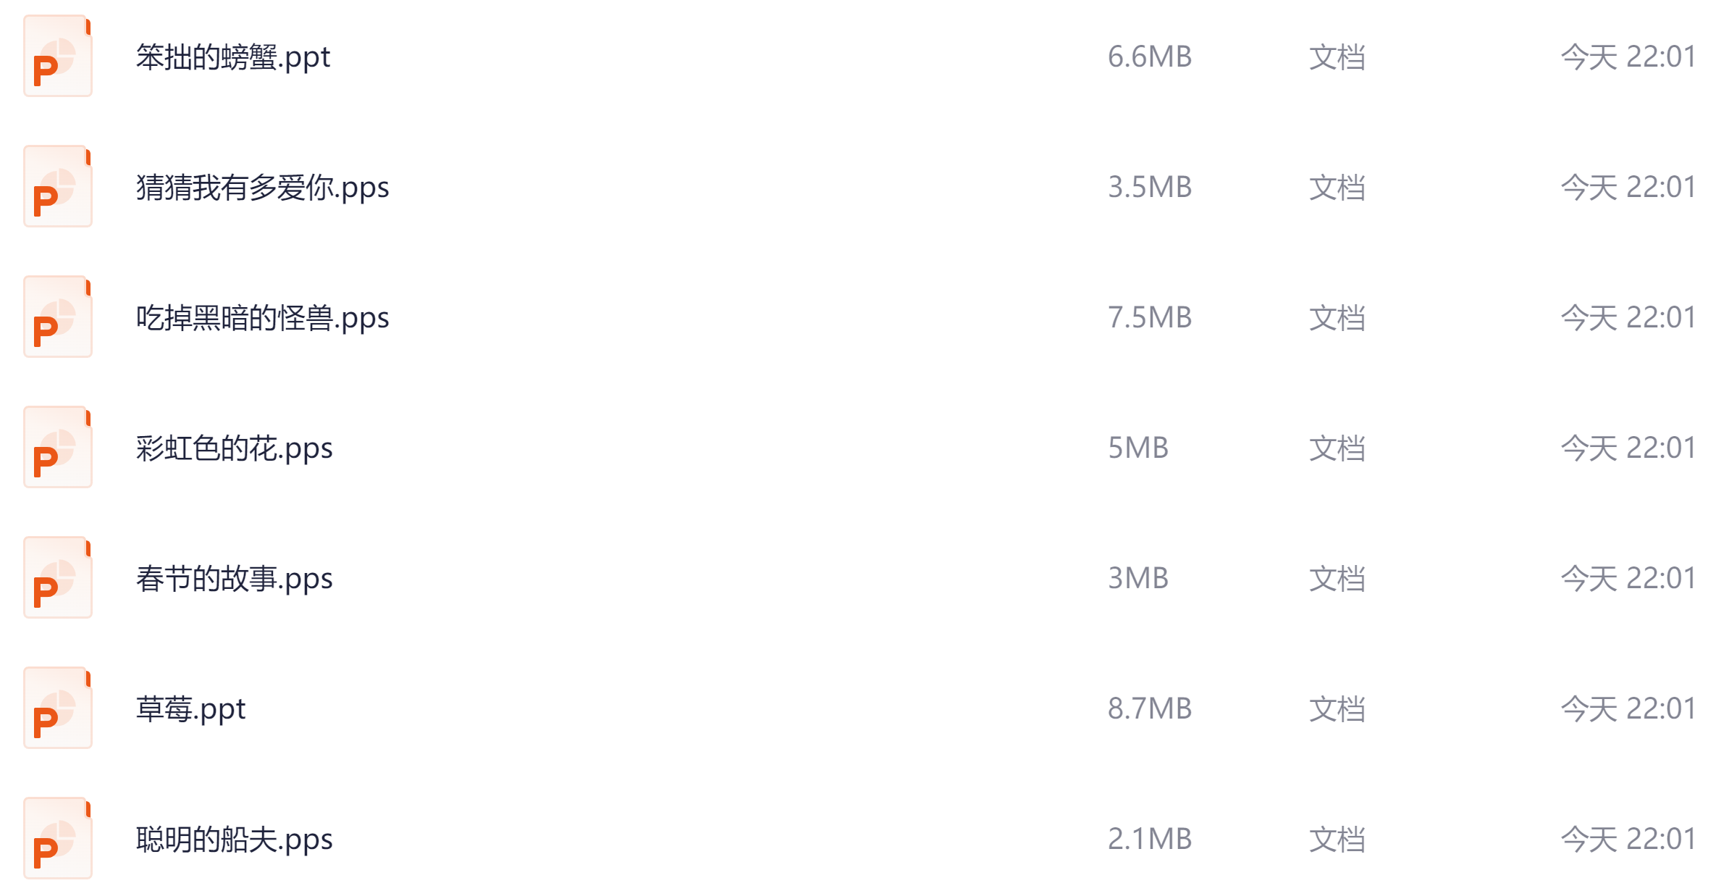Click the 6.6MB size of 笨拙的螃蟹.ppt
Image resolution: width=1729 pixels, height=891 pixels.
(1150, 57)
